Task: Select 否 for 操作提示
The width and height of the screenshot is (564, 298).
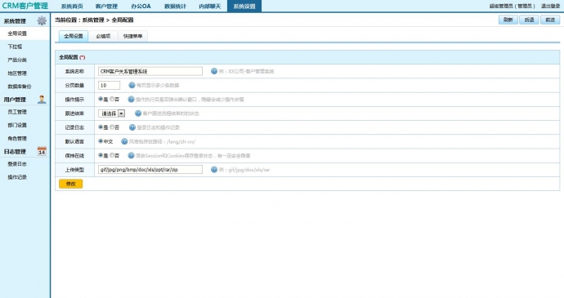Action: pos(112,99)
